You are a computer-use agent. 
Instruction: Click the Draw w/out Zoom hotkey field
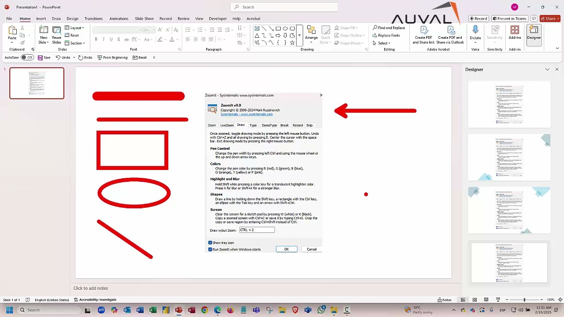tap(257, 230)
